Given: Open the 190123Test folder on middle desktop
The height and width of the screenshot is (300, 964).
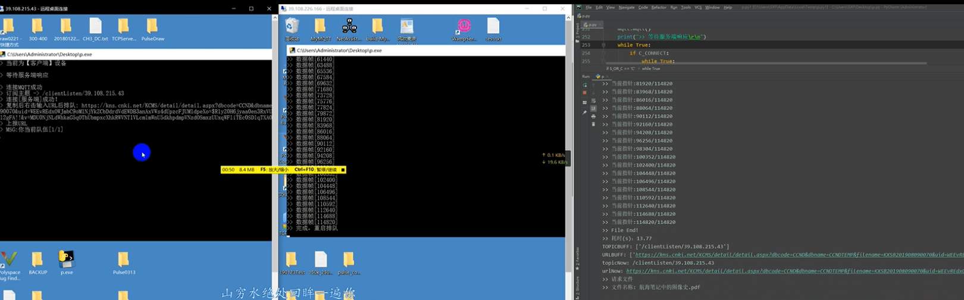Looking at the screenshot, I should pos(292,263).
